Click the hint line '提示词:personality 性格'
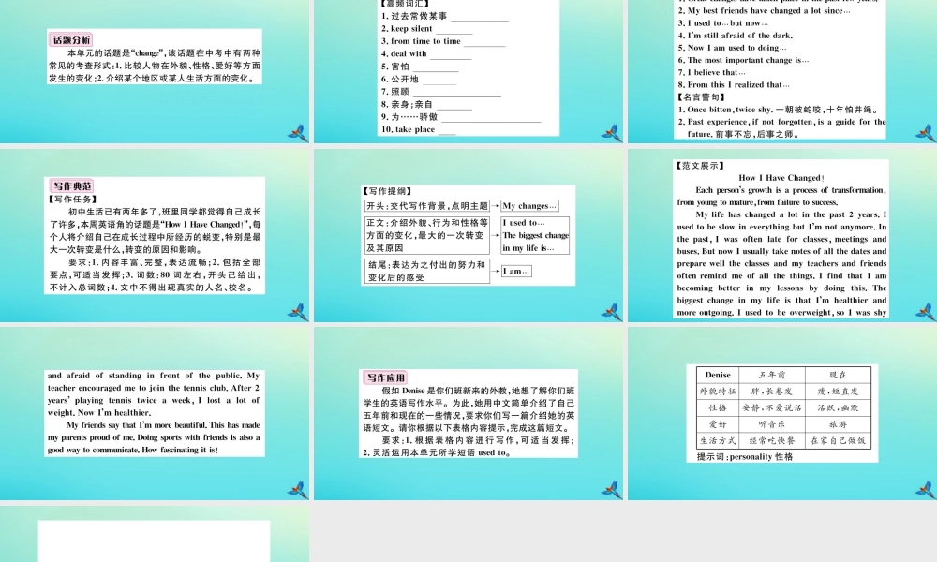Viewport: 937px width, 562px height. (745, 457)
